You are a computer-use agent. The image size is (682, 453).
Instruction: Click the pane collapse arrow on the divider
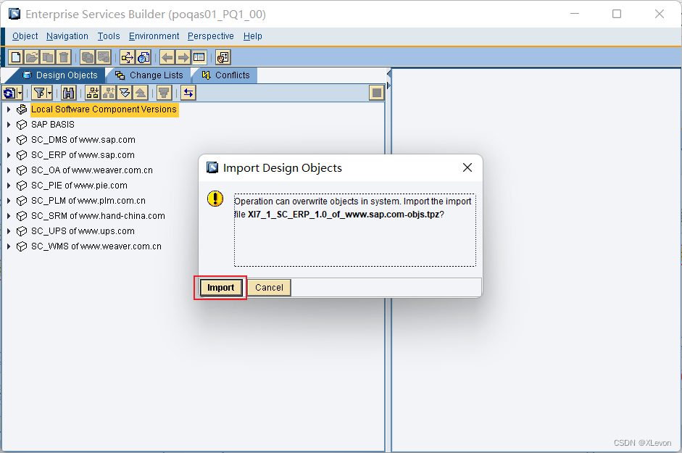point(389,73)
